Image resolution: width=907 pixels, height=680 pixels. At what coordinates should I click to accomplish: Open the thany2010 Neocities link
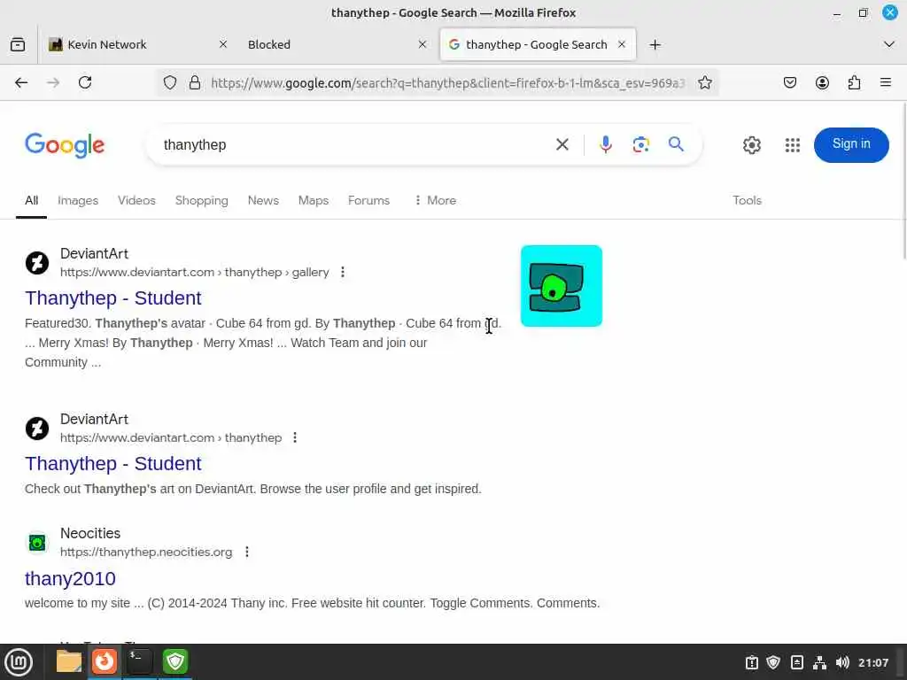[x=70, y=578]
